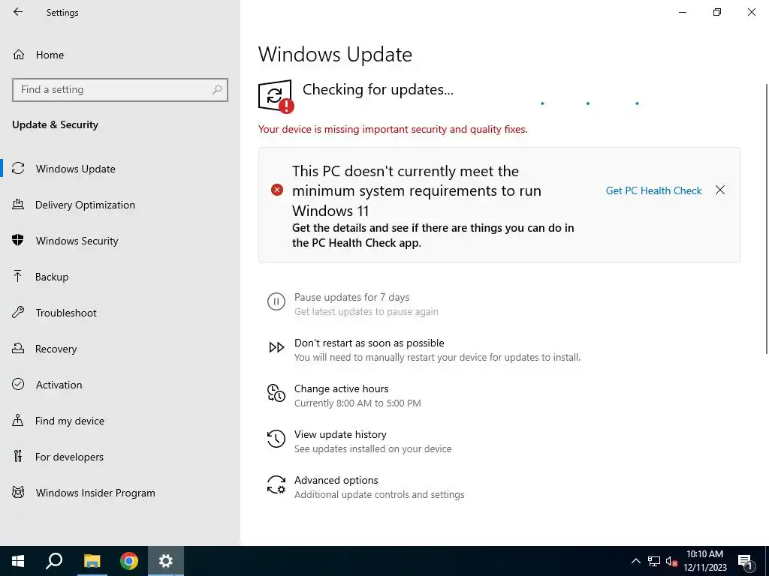Go back using the Settings back arrow
This screenshot has width=769, height=576.
(18, 12)
